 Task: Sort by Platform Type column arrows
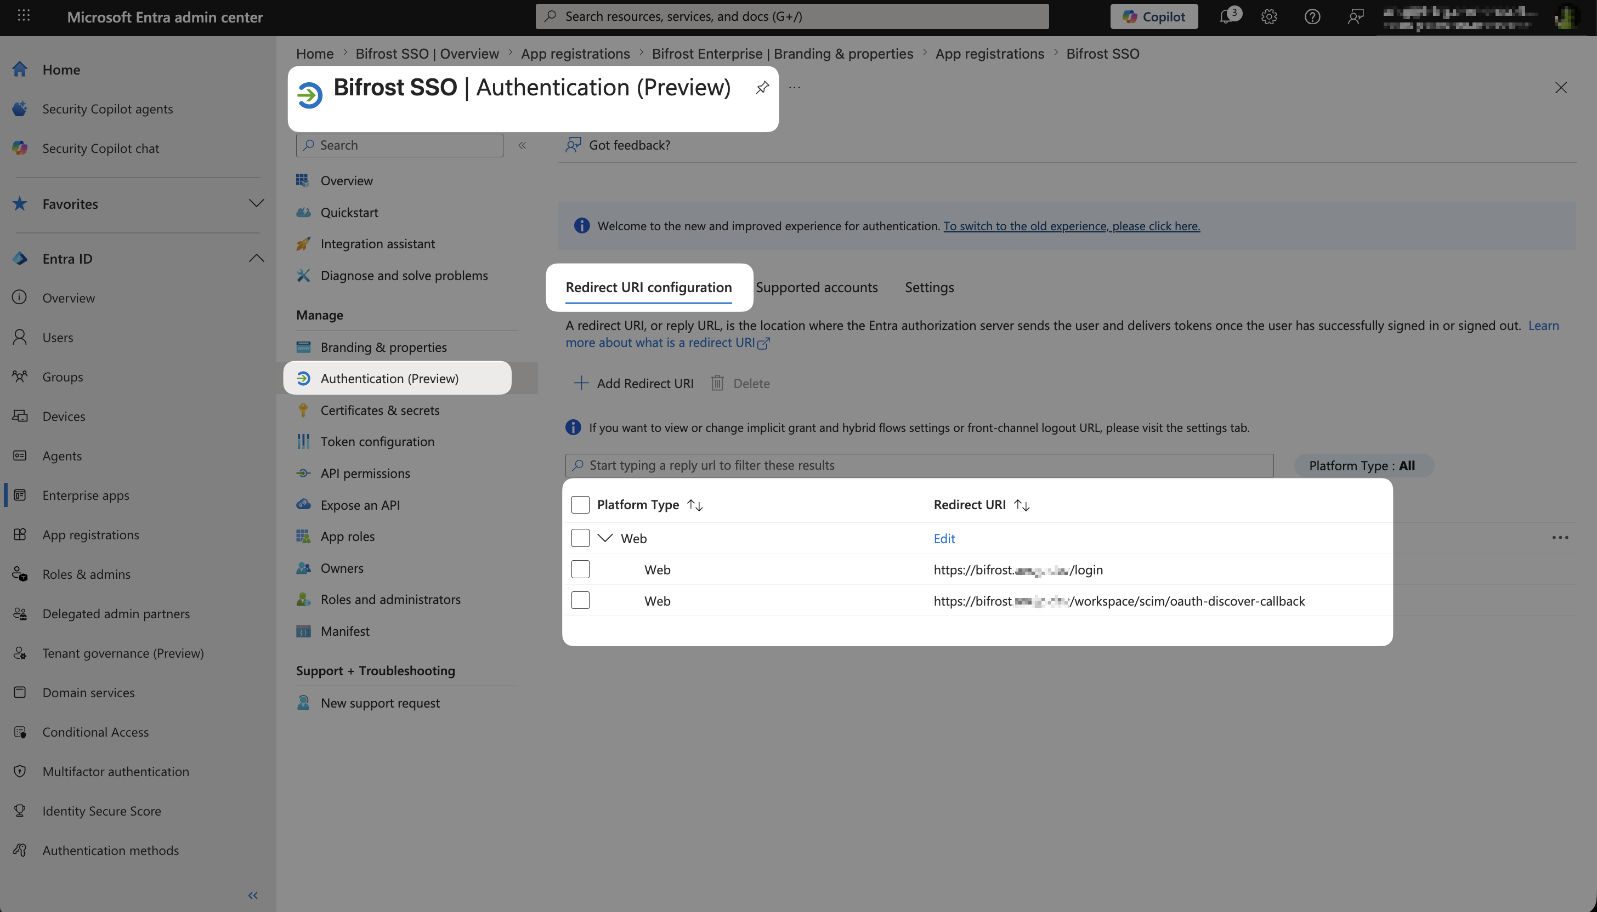tap(695, 505)
